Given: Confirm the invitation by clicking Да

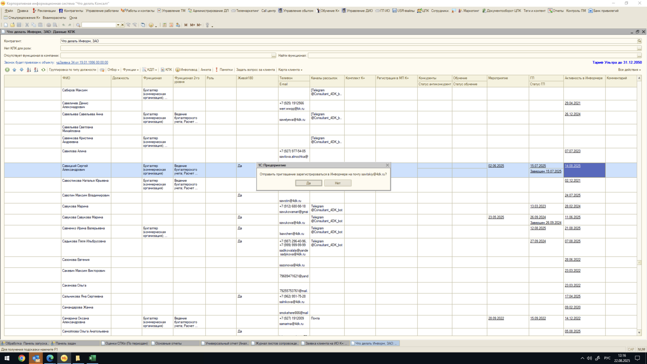Looking at the screenshot, I should click(308, 183).
